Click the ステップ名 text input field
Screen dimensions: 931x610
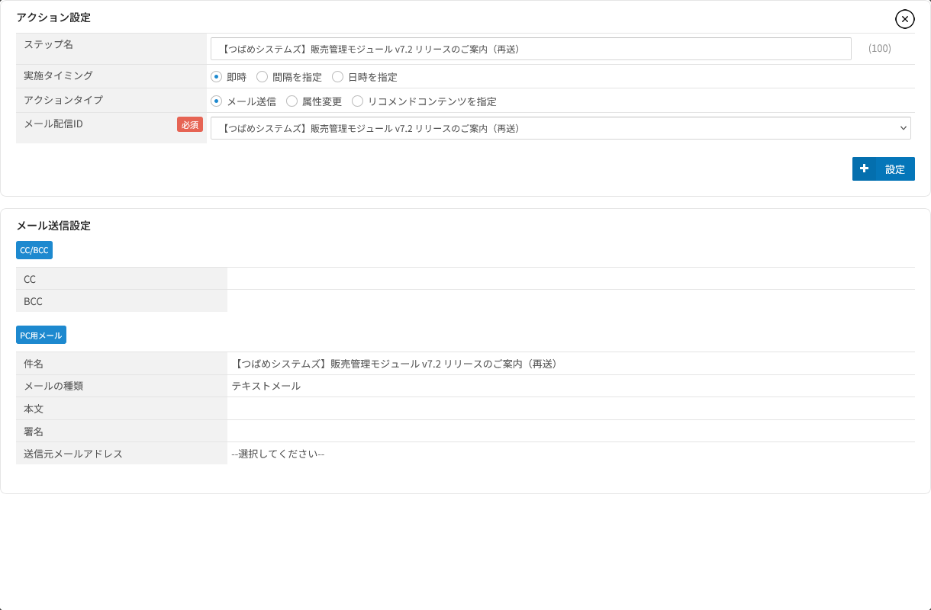pos(531,49)
